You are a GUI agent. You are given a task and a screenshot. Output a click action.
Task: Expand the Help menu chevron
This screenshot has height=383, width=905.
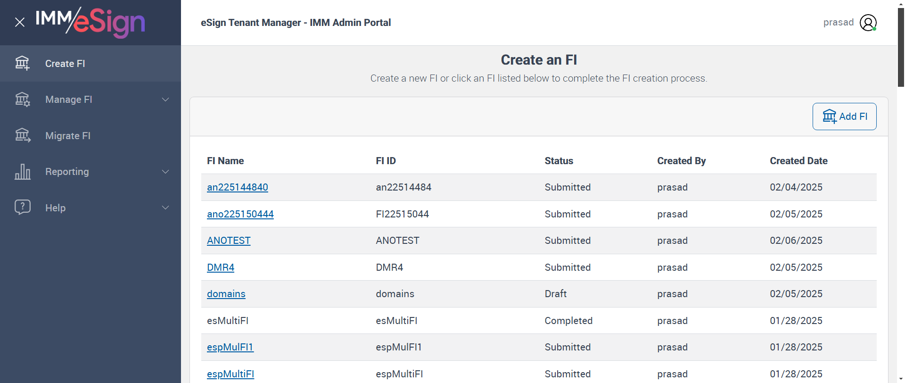[x=165, y=208]
